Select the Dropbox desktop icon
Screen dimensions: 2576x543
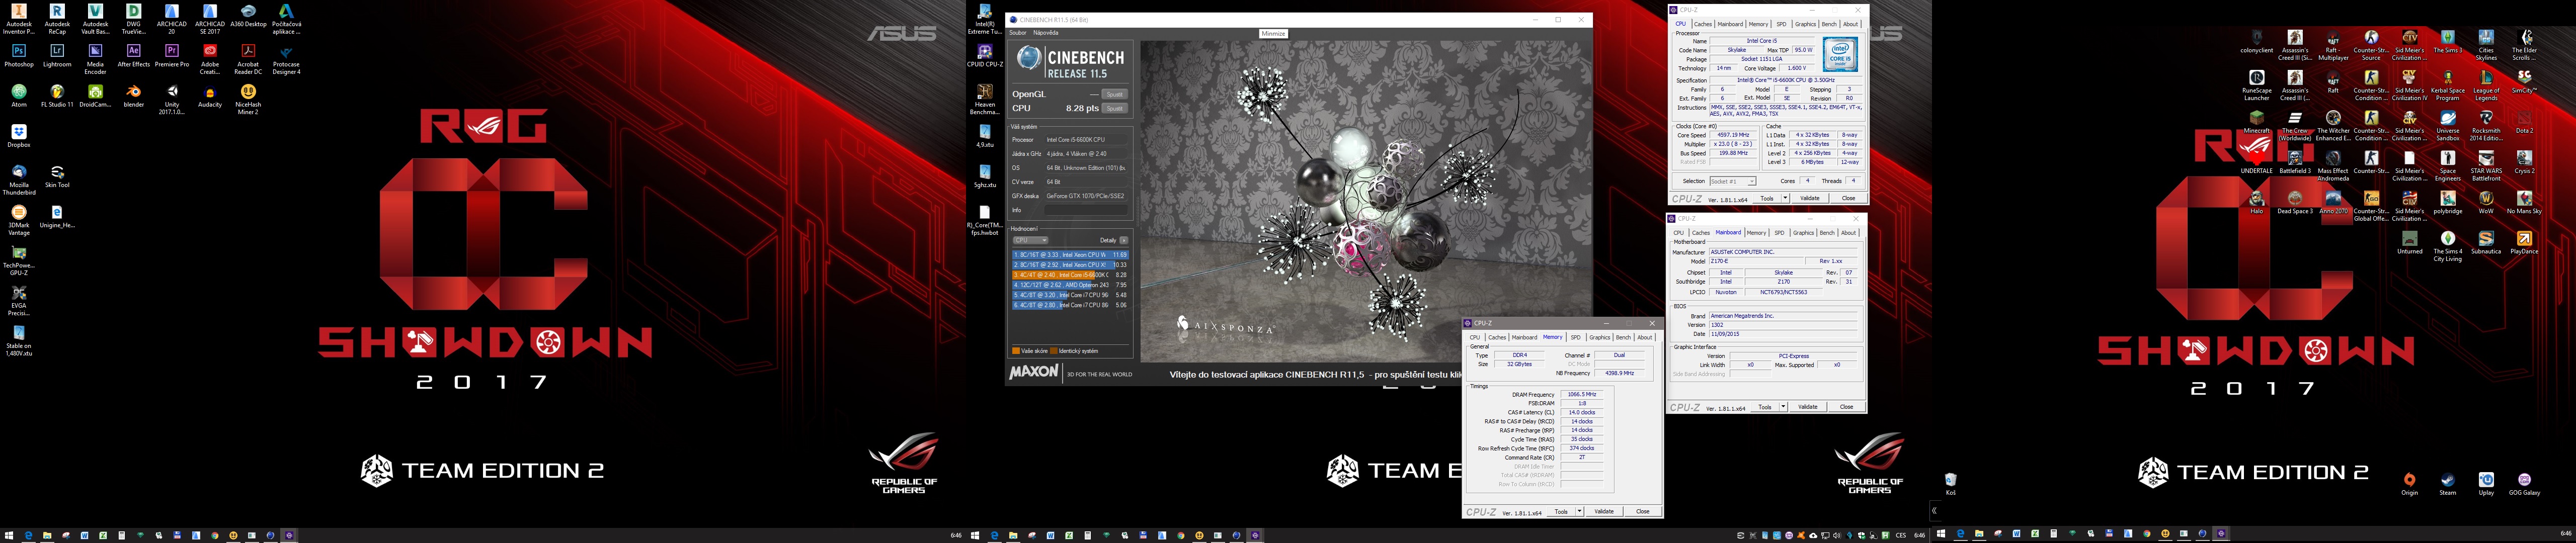coord(19,136)
